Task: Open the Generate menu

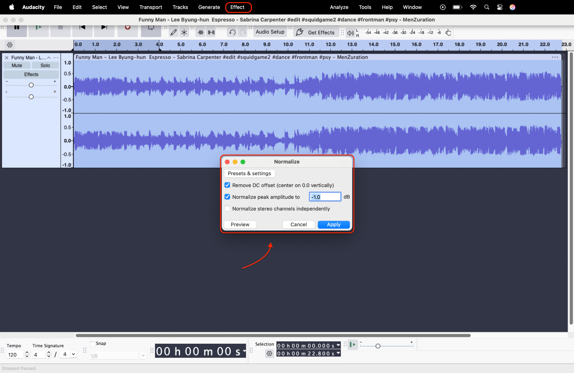Action: tap(209, 7)
